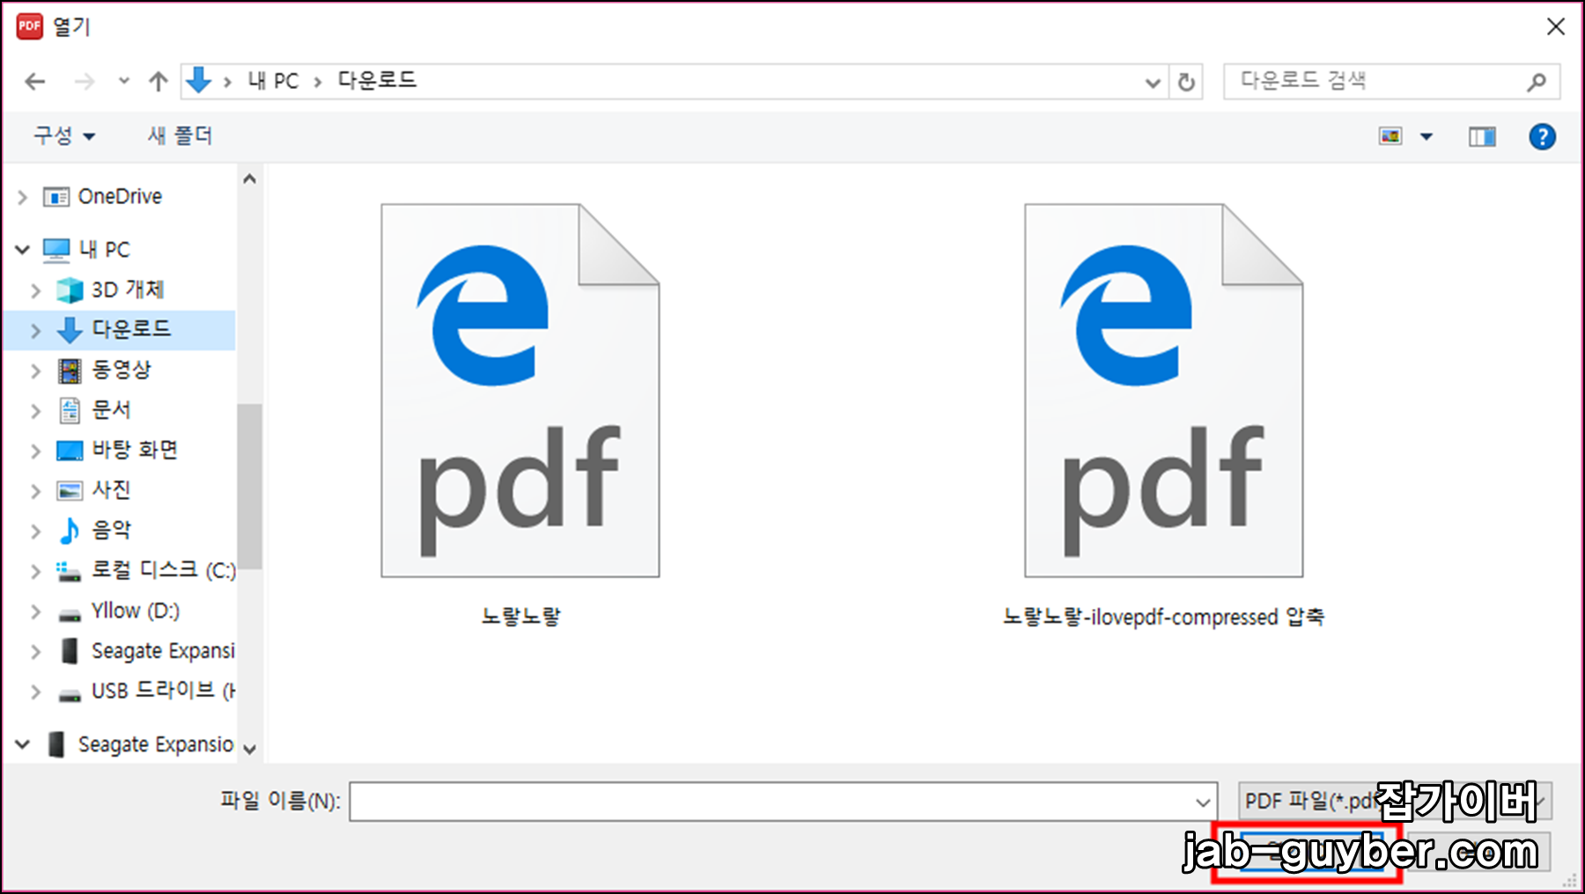1585x894 pixels.
Task: Click the 동영상 film icon
Action: click(70, 370)
